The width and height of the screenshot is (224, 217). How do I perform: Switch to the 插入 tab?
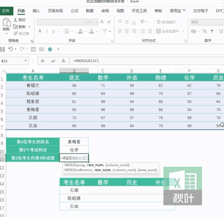tap(36, 11)
